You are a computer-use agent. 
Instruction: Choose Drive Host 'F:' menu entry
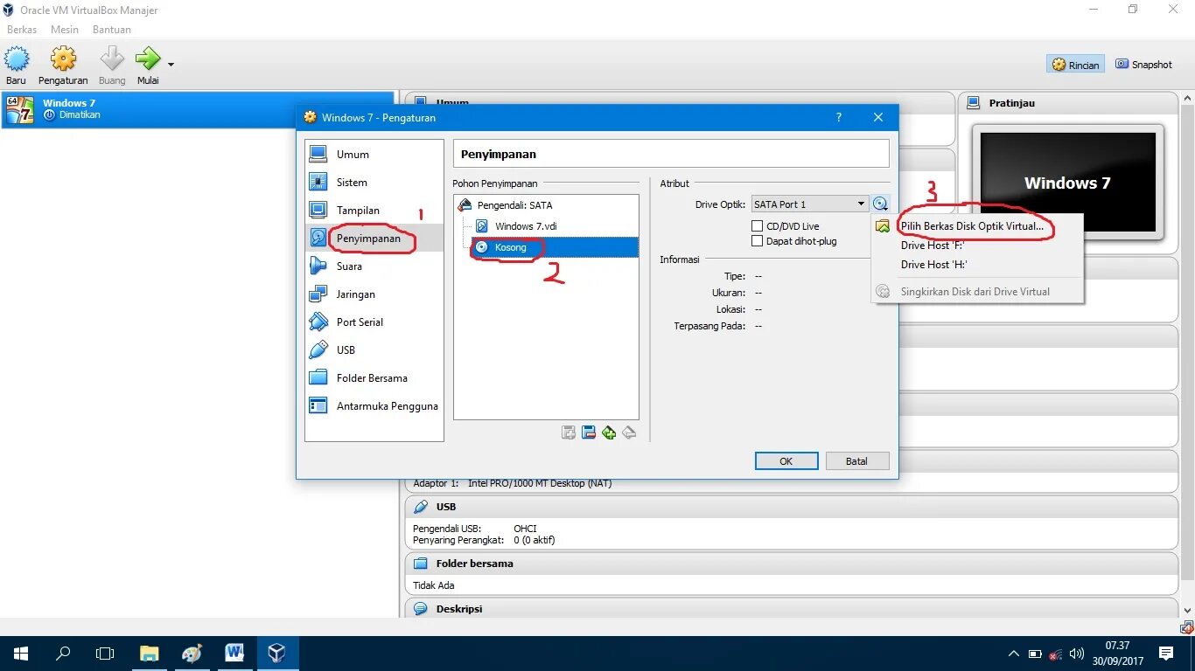[977, 246]
